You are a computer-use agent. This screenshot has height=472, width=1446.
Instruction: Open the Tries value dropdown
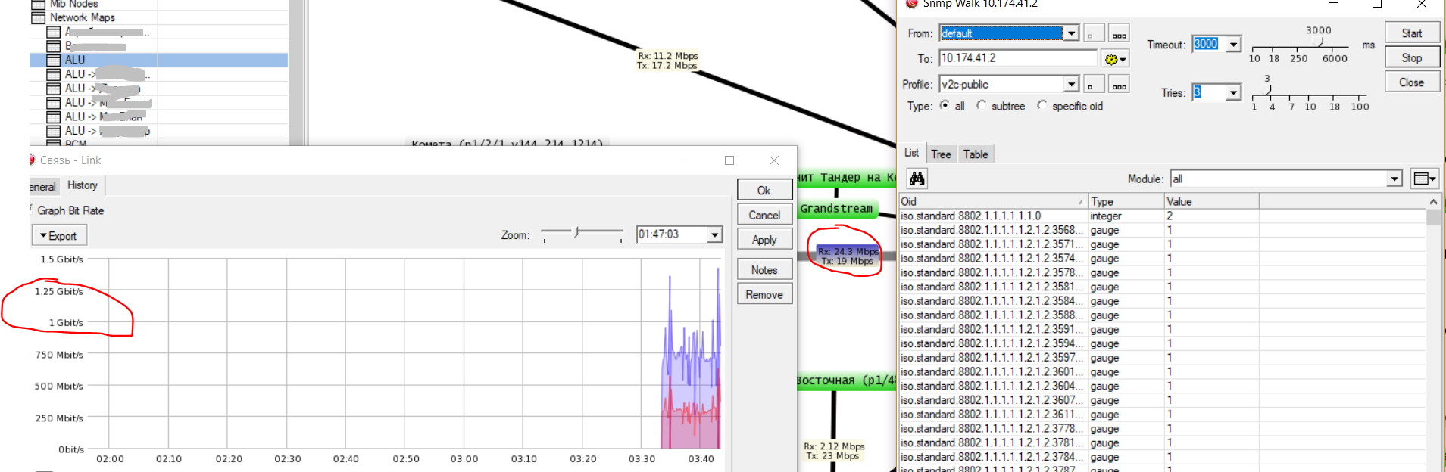pyautogui.click(x=1233, y=93)
